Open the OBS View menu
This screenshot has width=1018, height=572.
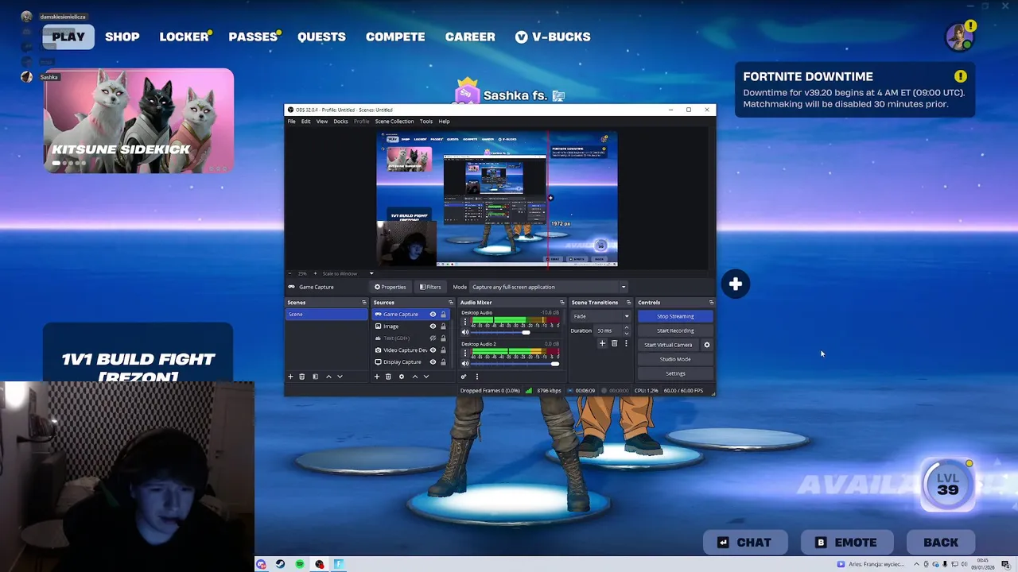(322, 122)
